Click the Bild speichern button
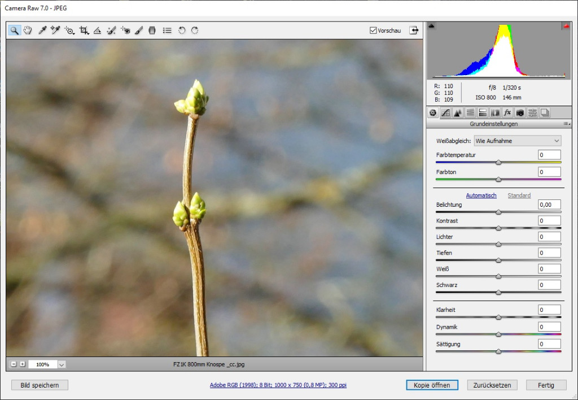This screenshot has width=578, height=400. 40,385
